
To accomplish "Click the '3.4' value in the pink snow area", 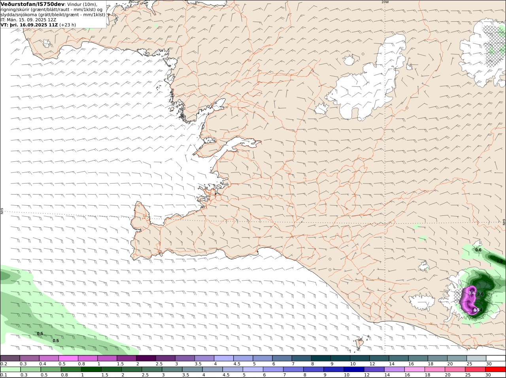I will [x=471, y=293].
